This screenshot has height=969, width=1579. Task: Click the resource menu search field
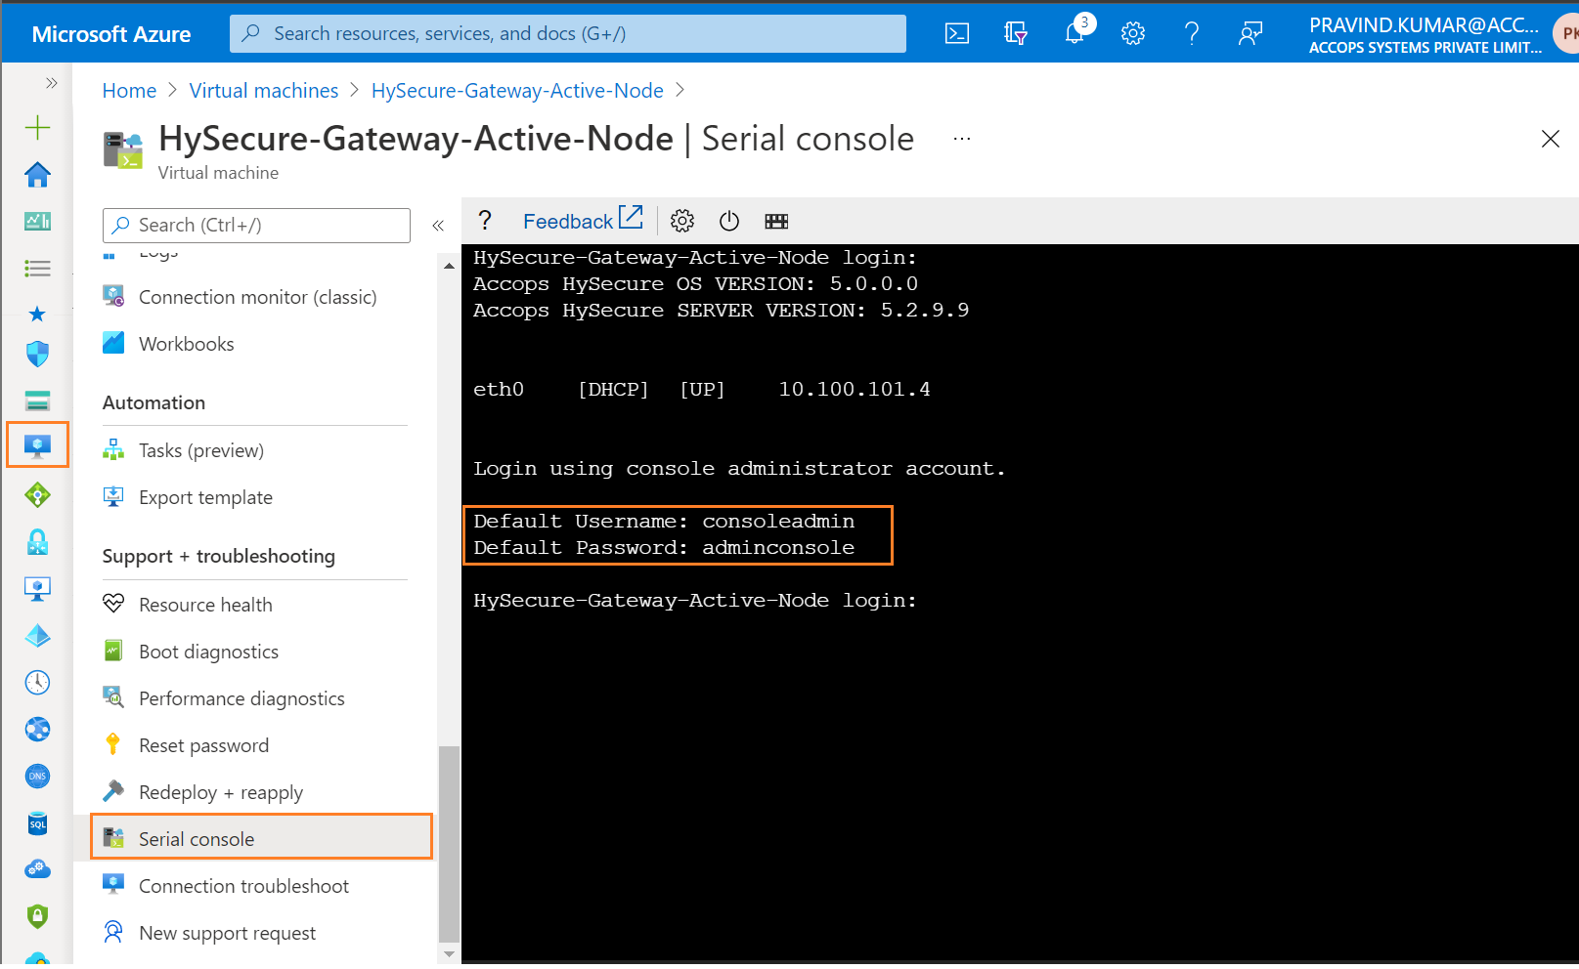256,225
